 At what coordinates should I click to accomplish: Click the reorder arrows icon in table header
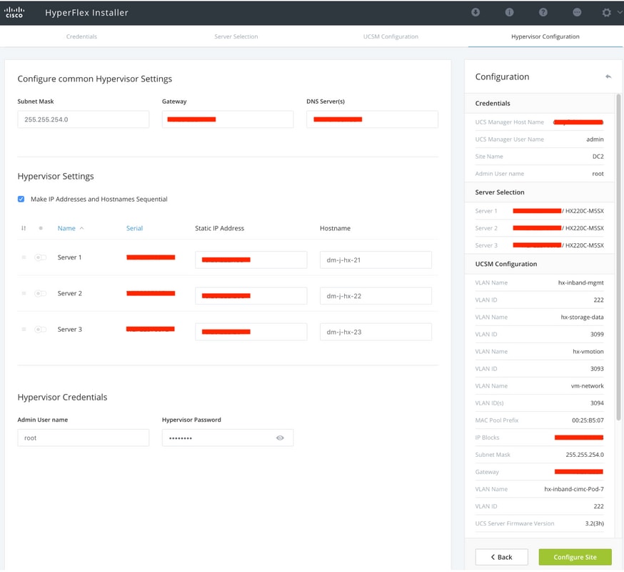click(24, 228)
